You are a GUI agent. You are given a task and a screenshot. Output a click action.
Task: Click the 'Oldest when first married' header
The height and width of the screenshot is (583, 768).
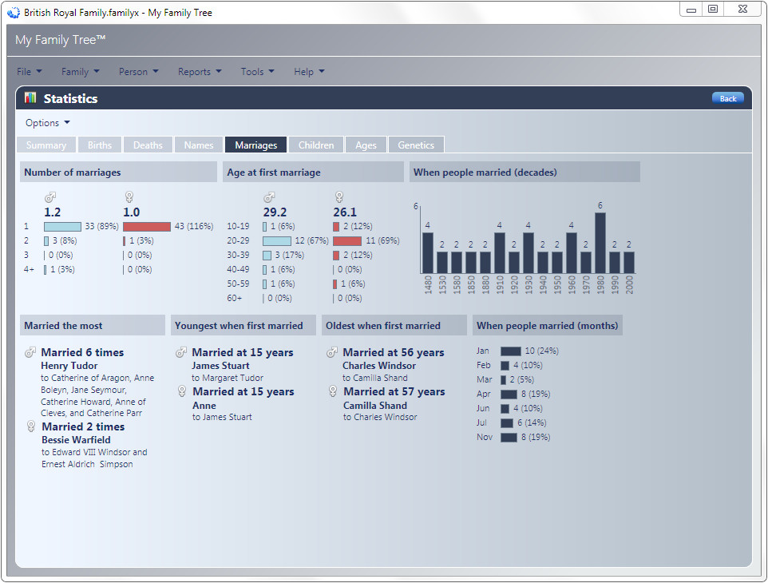point(394,325)
